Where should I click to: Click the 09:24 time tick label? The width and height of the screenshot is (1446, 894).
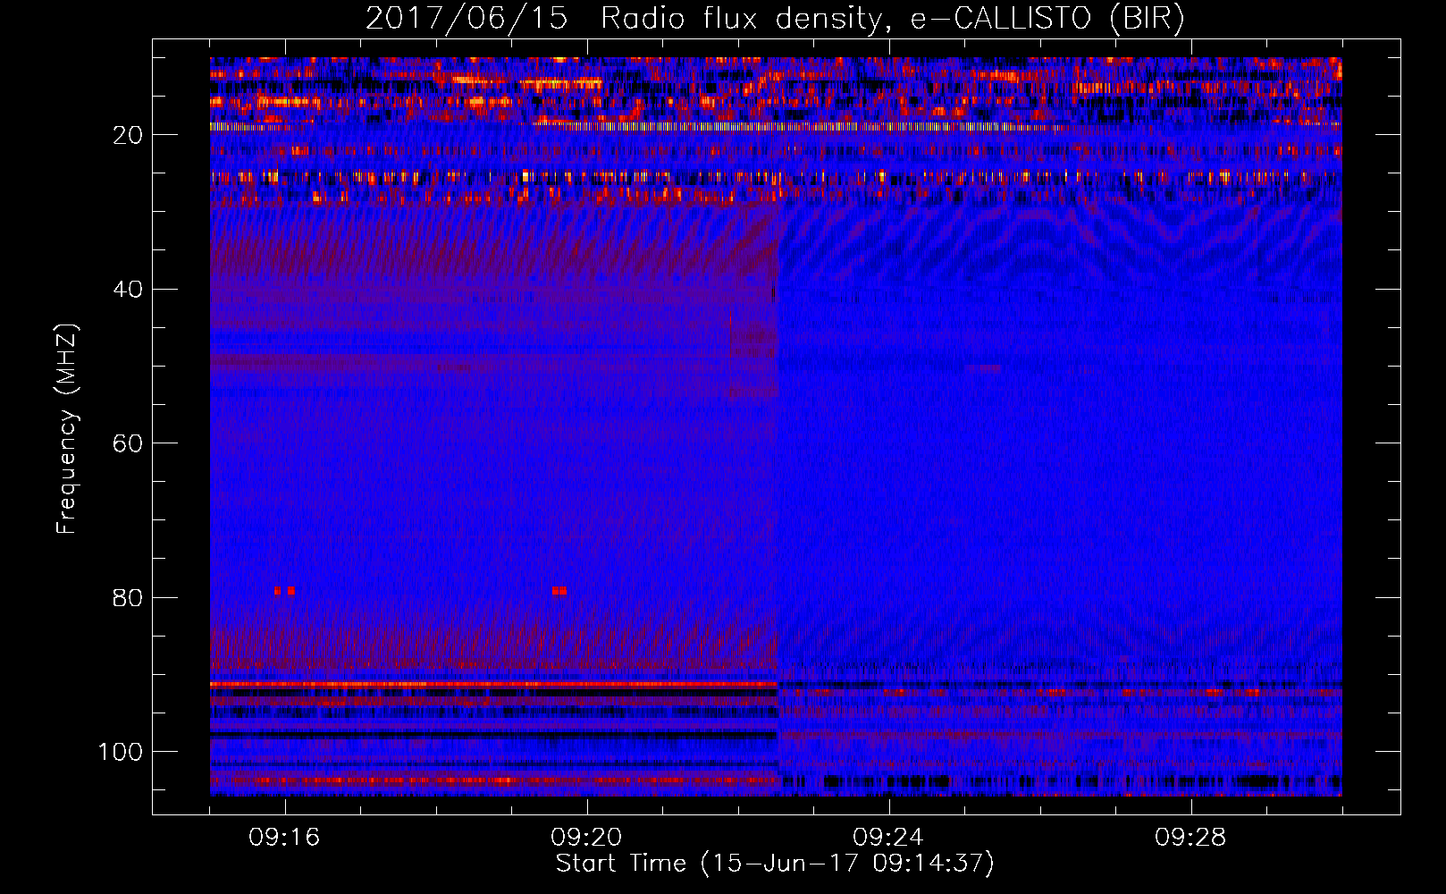pos(888,838)
